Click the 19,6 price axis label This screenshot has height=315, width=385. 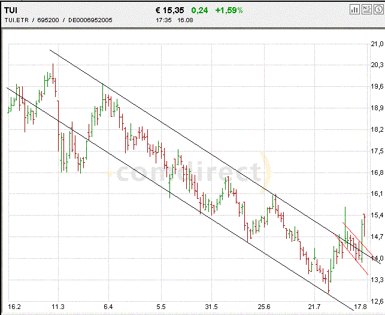pos(377,86)
